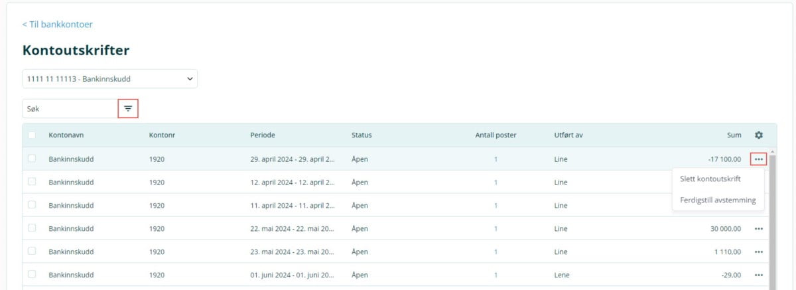
Task: Check the box for 29. april 2024 row
Action: (32, 159)
